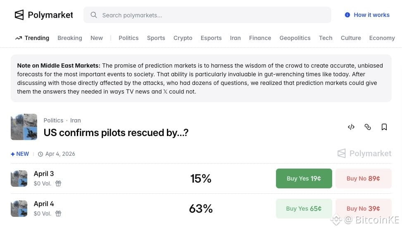Copy the market link icon
The width and height of the screenshot is (402, 230).
coord(368,127)
